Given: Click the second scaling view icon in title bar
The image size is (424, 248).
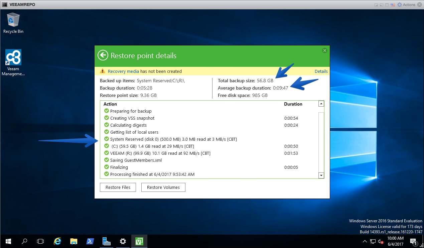Looking at the screenshot, I should point(381,5).
